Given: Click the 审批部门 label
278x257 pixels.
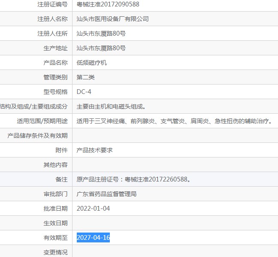Looking at the screenshot, I should click(x=55, y=194).
